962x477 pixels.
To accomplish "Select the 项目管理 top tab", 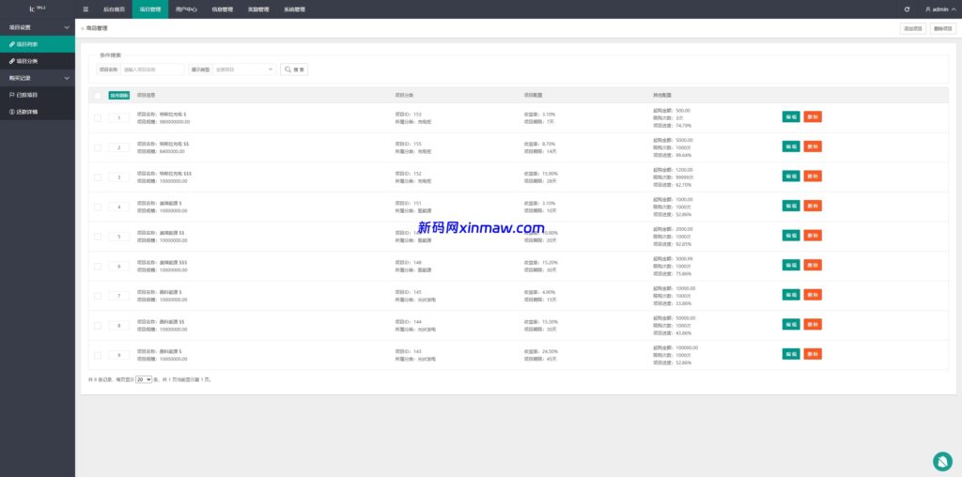I will [149, 9].
